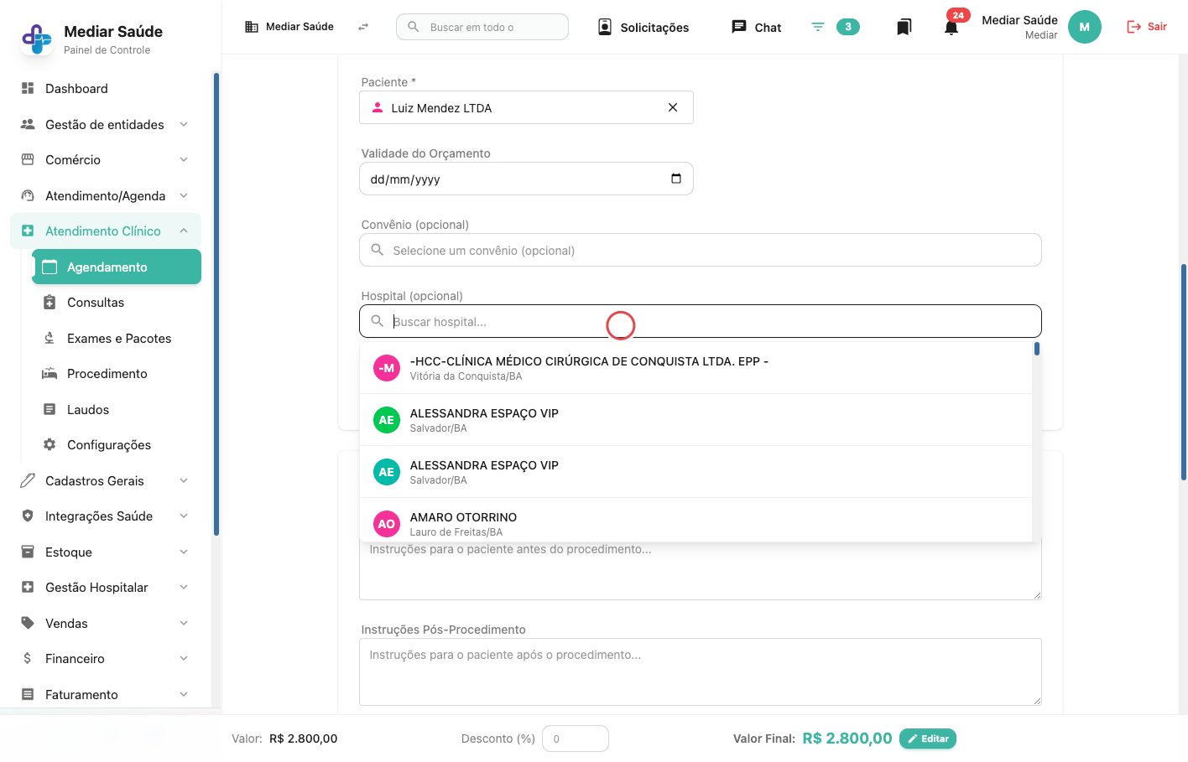Expand the Faturamento menu

pyautogui.click(x=106, y=694)
